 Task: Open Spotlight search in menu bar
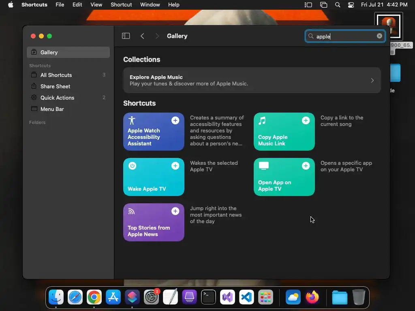[x=338, y=5]
